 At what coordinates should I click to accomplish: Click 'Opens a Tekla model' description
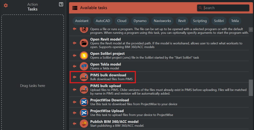click(x=104, y=69)
